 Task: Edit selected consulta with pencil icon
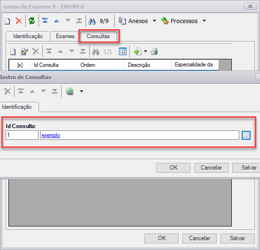tap(24, 52)
